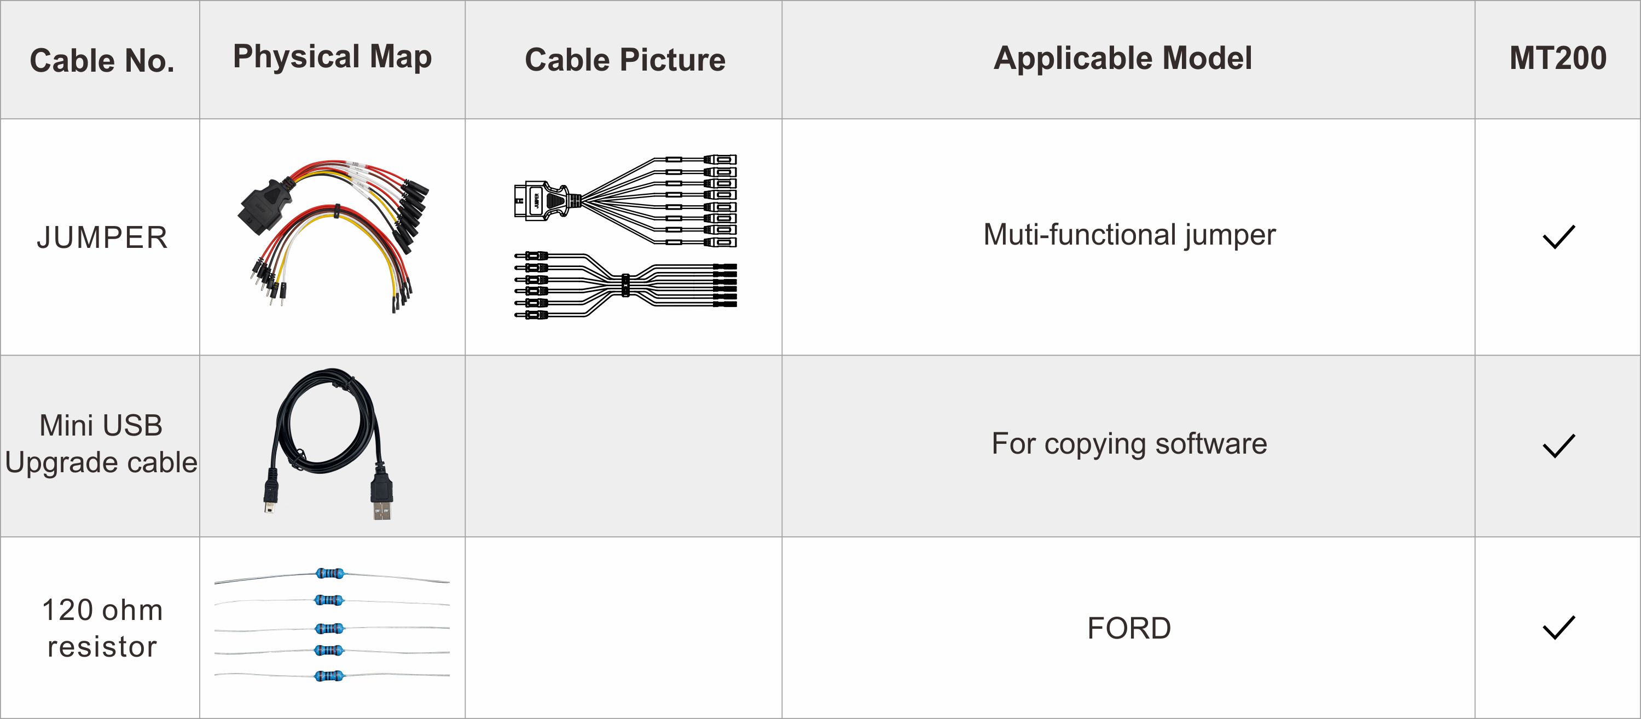Viewport: 1641px width, 719px height.
Task: Click the topmost blue resistor
Action: pos(329,573)
